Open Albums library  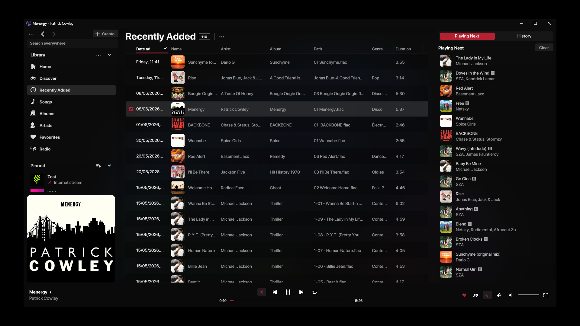(x=71, y=113)
